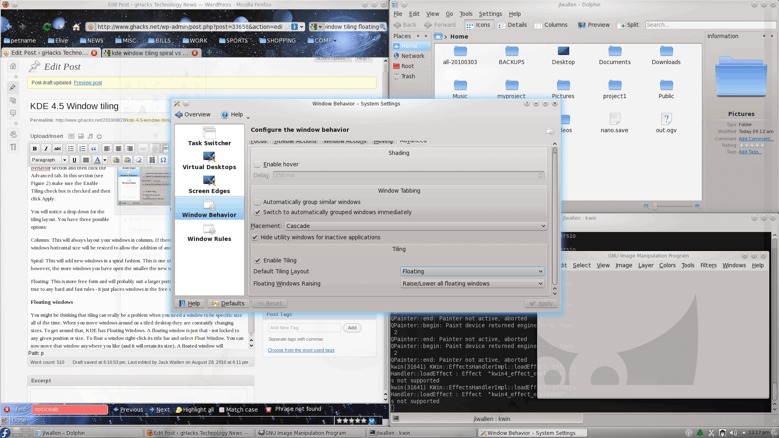Center align text in the post editor
The image size is (779, 438).
(x=118, y=148)
